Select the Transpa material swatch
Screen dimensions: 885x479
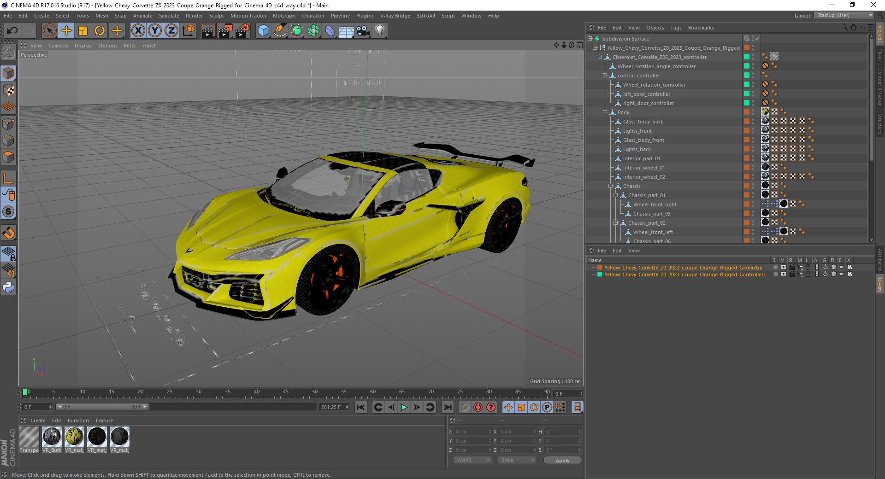point(29,439)
